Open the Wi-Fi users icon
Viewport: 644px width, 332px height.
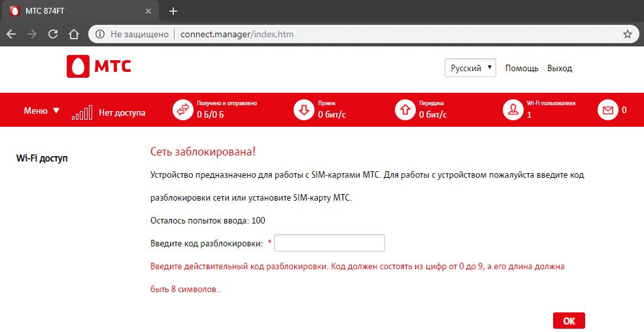513,110
